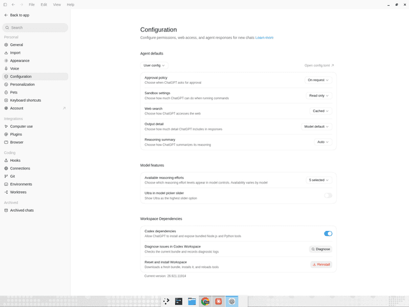Open the terminal app in the taskbar
Screen dimensions: 409x307
tap(179, 301)
